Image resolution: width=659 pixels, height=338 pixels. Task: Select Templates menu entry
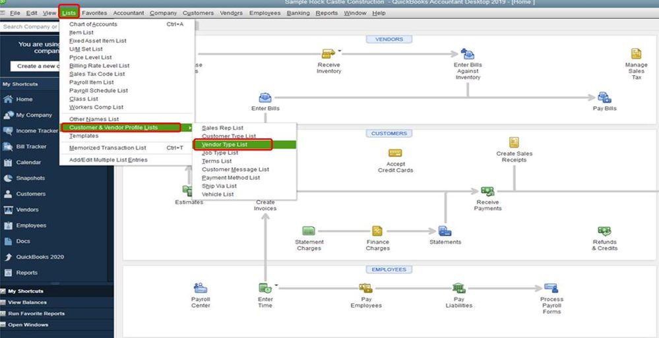[126, 136]
